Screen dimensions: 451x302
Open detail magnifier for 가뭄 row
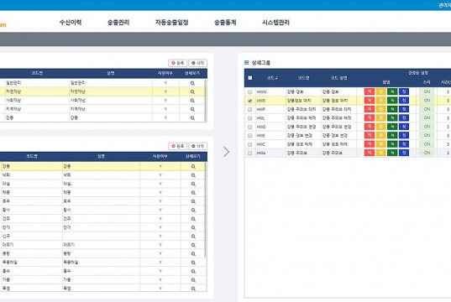point(193,280)
